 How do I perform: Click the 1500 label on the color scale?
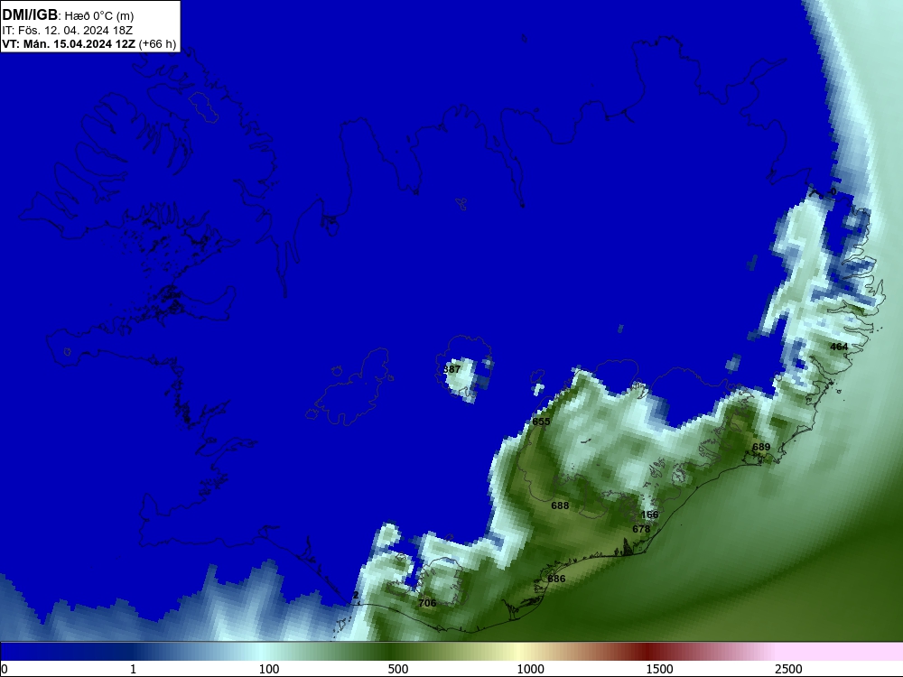pyautogui.click(x=659, y=669)
